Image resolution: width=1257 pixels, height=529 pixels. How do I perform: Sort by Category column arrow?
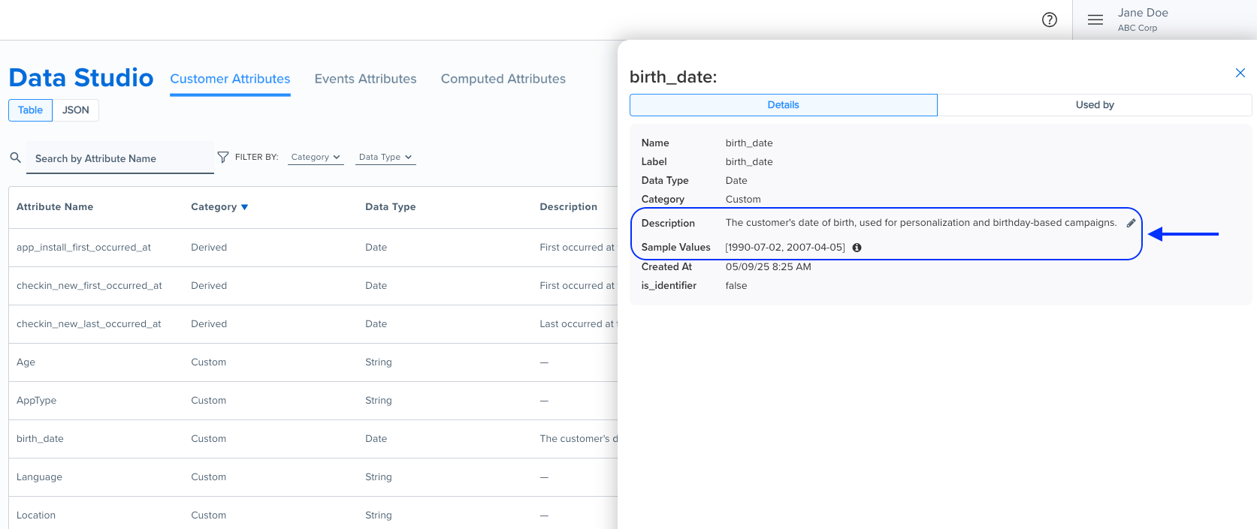(x=244, y=207)
